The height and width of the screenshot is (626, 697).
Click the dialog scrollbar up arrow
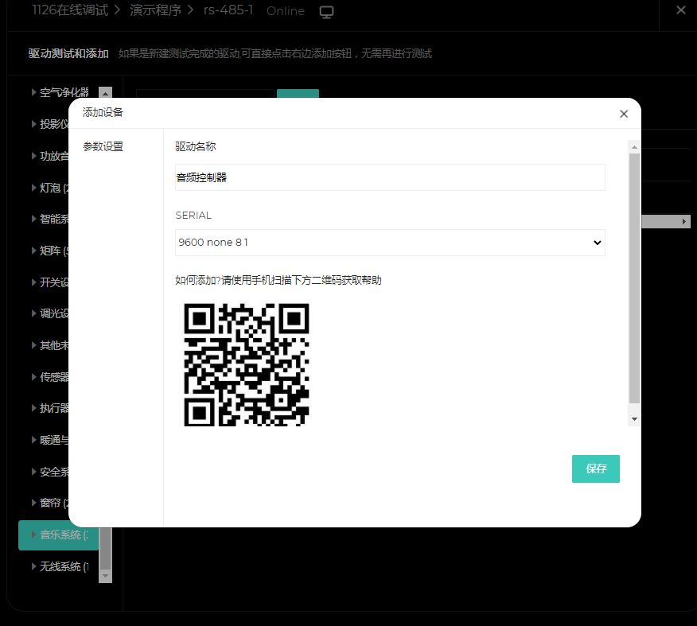(x=634, y=147)
